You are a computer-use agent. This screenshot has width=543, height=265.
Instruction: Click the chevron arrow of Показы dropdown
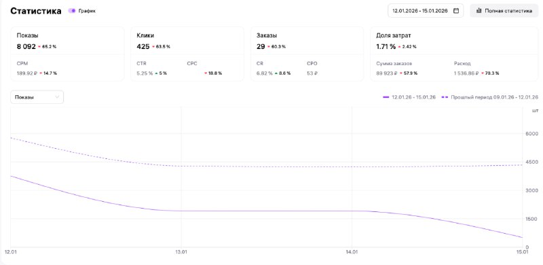click(x=57, y=97)
